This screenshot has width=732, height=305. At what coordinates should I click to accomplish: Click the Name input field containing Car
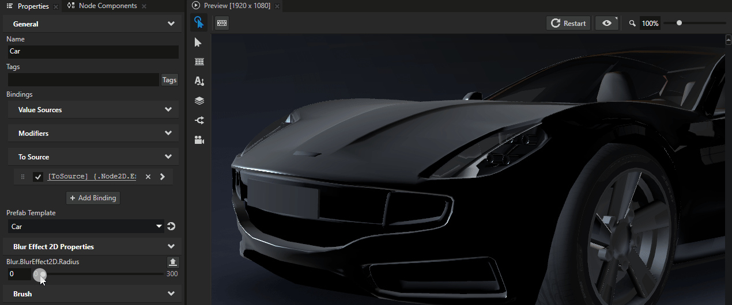(92, 51)
